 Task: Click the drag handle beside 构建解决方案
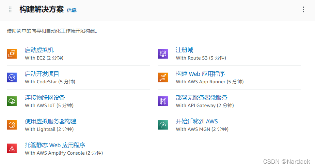click(x=10, y=9)
